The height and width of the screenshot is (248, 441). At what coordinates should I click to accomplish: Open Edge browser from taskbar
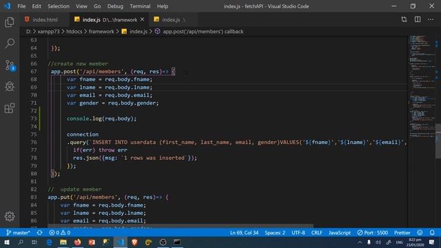click(50, 242)
